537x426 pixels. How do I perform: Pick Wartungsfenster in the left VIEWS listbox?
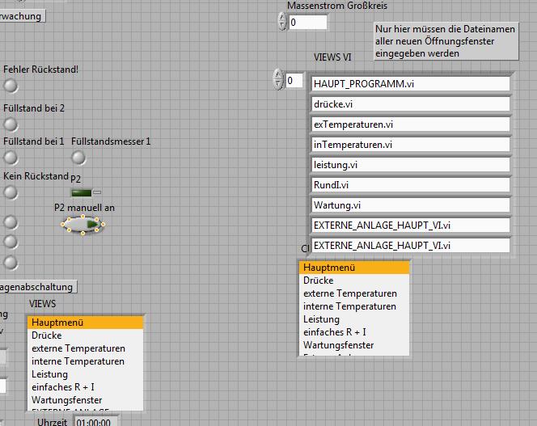(x=85, y=400)
